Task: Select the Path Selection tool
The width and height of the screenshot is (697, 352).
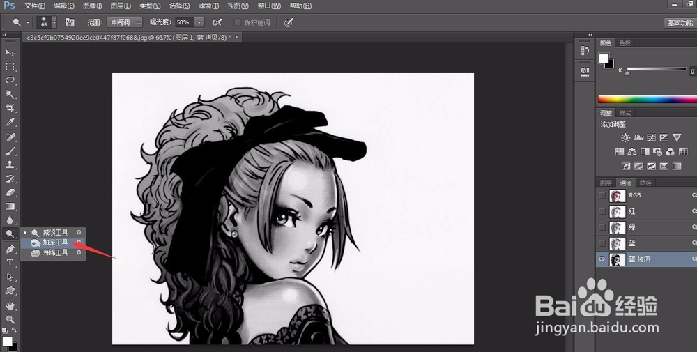Action: click(x=10, y=277)
